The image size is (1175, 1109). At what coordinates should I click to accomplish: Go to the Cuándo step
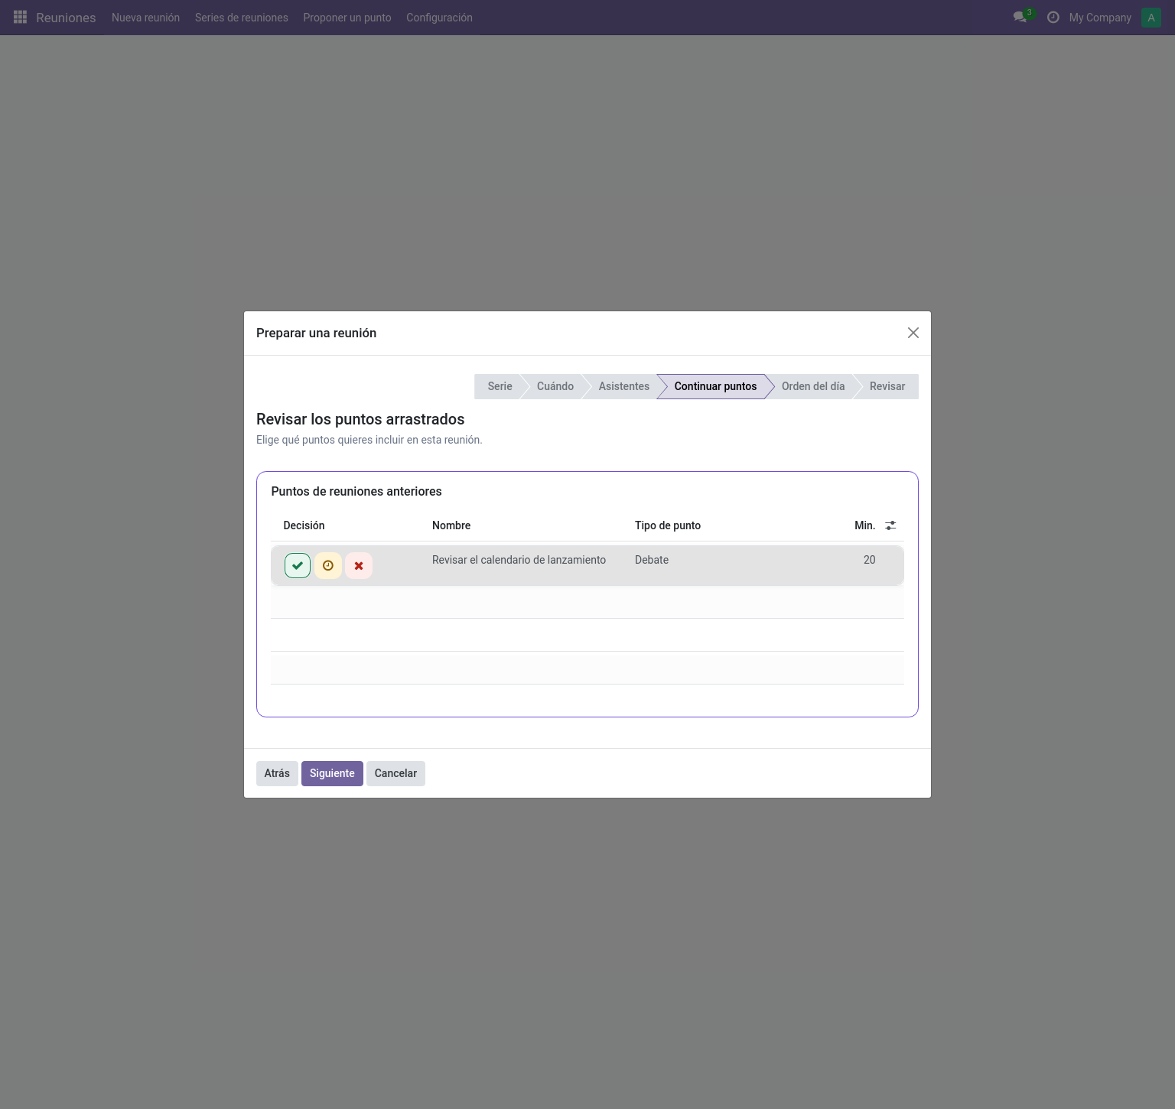pyautogui.click(x=555, y=386)
